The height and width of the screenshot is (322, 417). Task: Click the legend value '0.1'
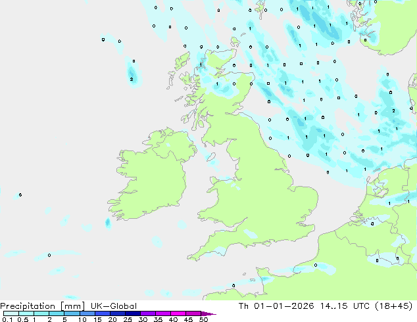[7, 319]
